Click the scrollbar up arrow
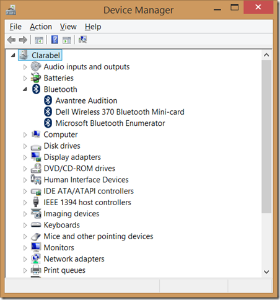This screenshot has height=300, width=280. click(266, 55)
